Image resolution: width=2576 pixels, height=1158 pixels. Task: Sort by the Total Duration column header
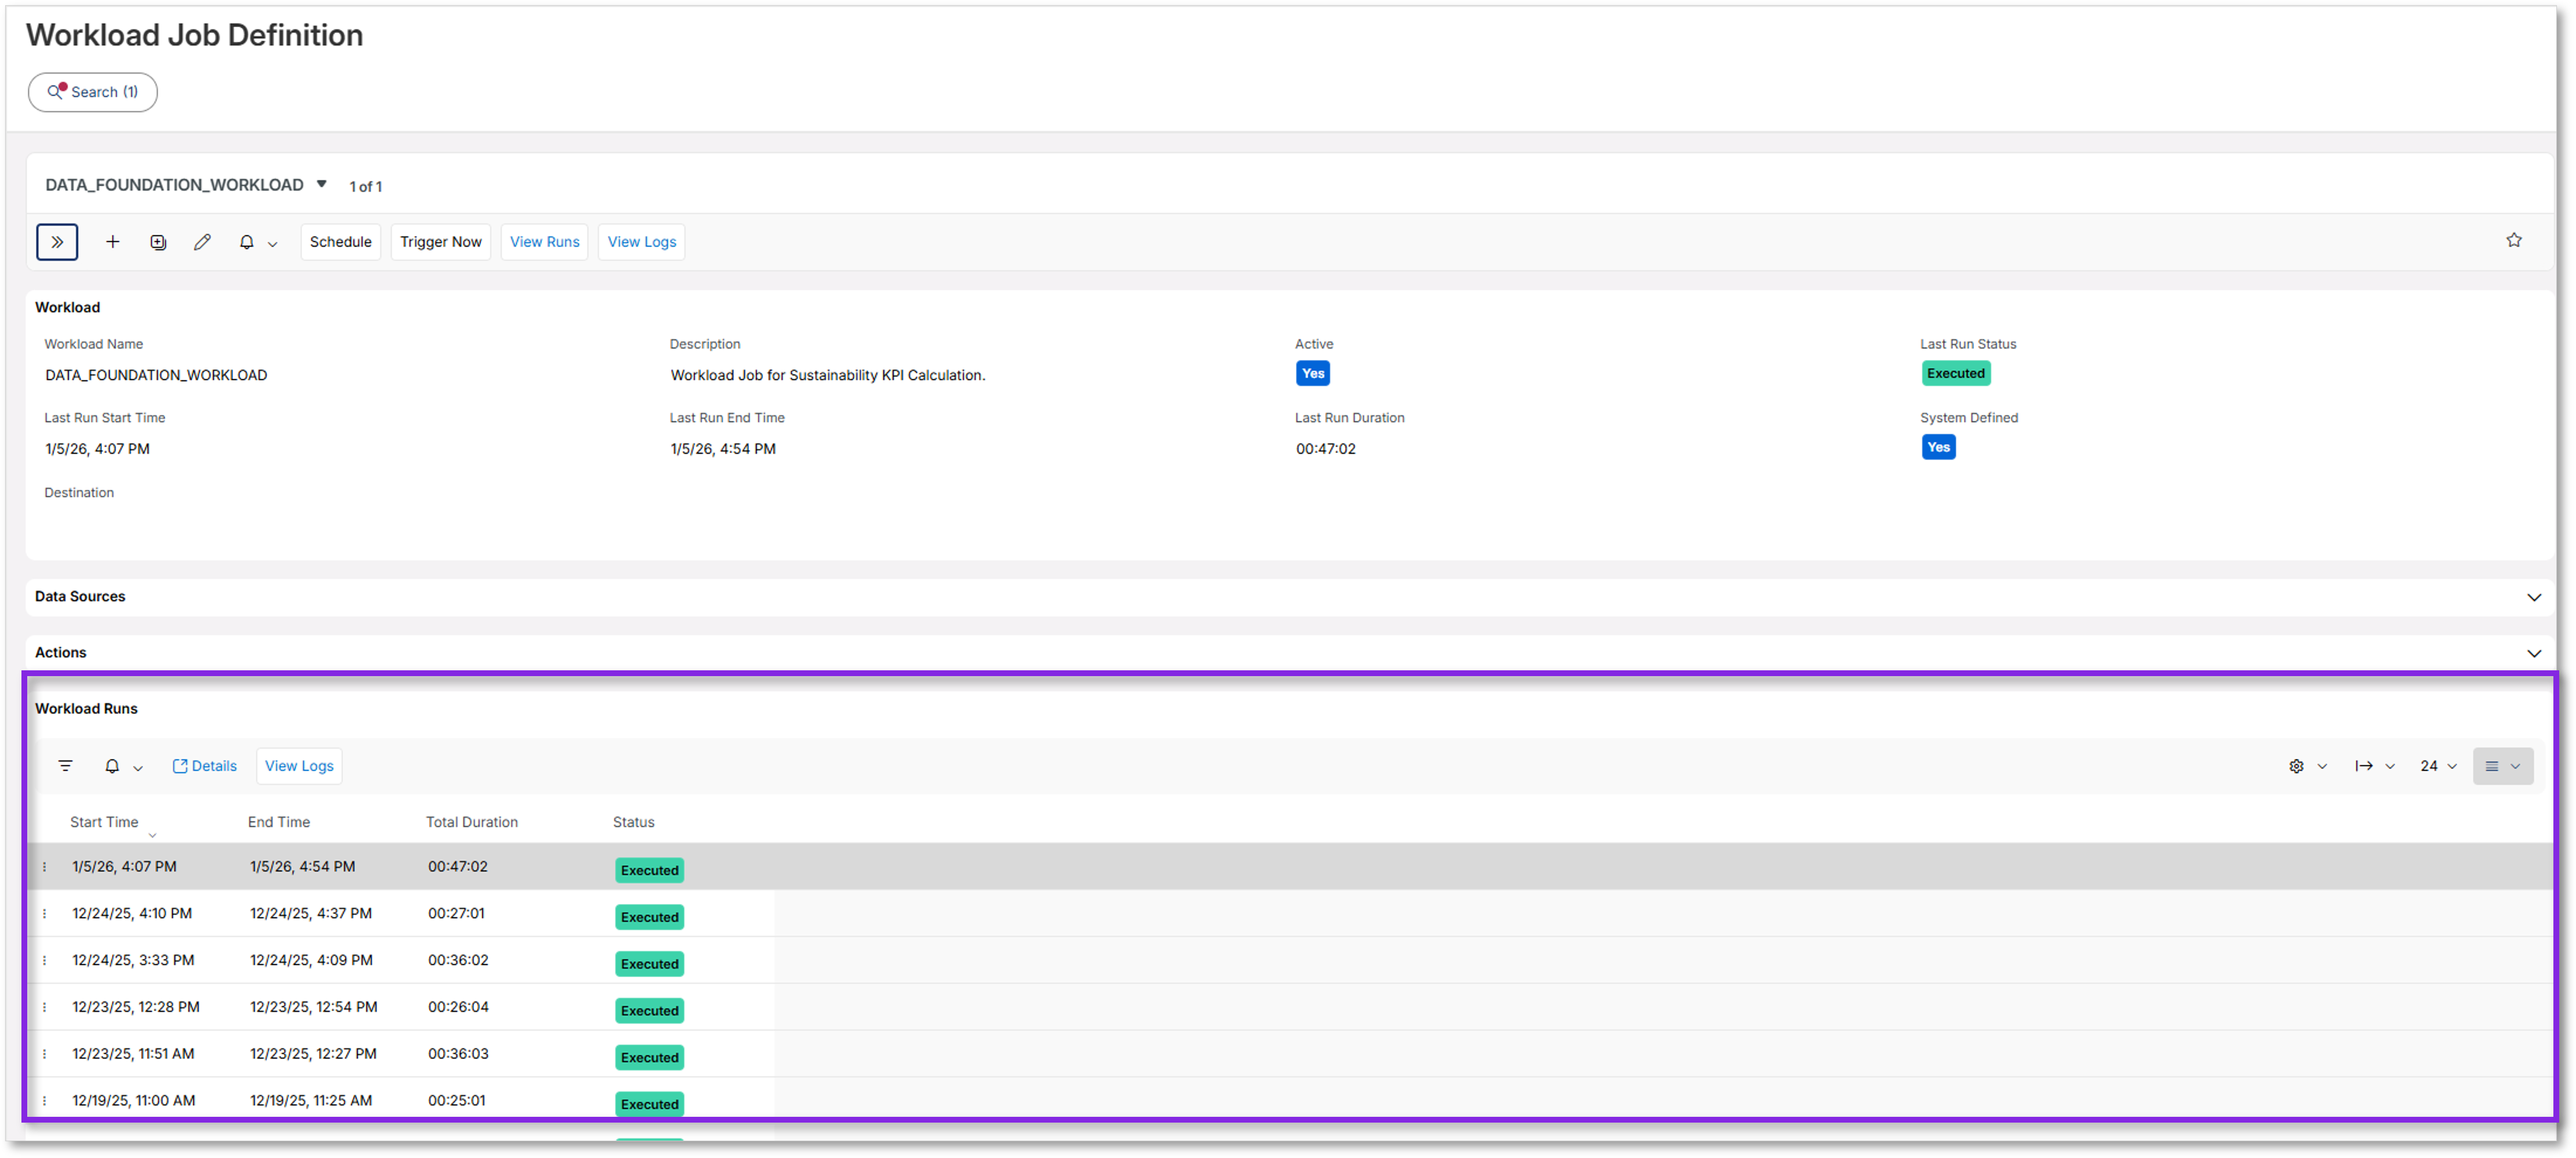click(472, 822)
